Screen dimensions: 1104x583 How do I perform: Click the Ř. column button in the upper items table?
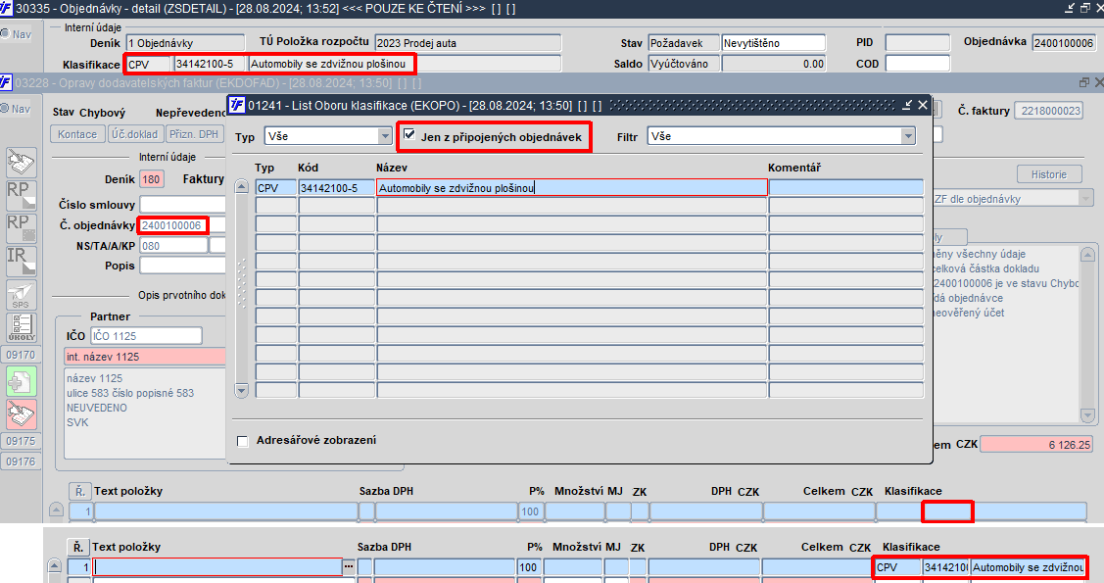coord(79,491)
